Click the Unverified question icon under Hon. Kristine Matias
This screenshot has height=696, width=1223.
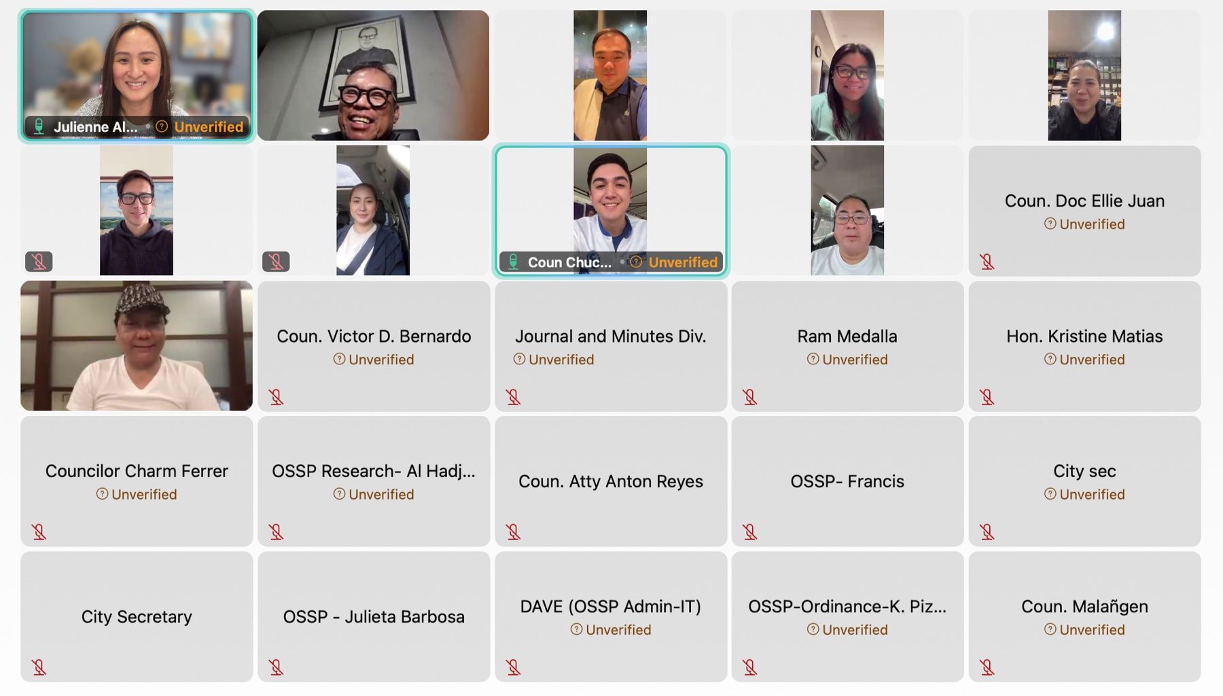point(1050,359)
